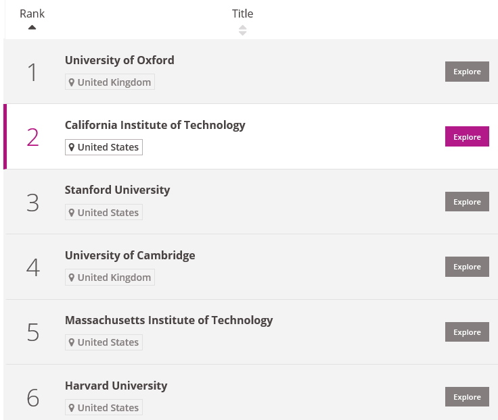Click location pin icon under Cambridge
The width and height of the screenshot is (498, 420).
pyautogui.click(x=72, y=278)
